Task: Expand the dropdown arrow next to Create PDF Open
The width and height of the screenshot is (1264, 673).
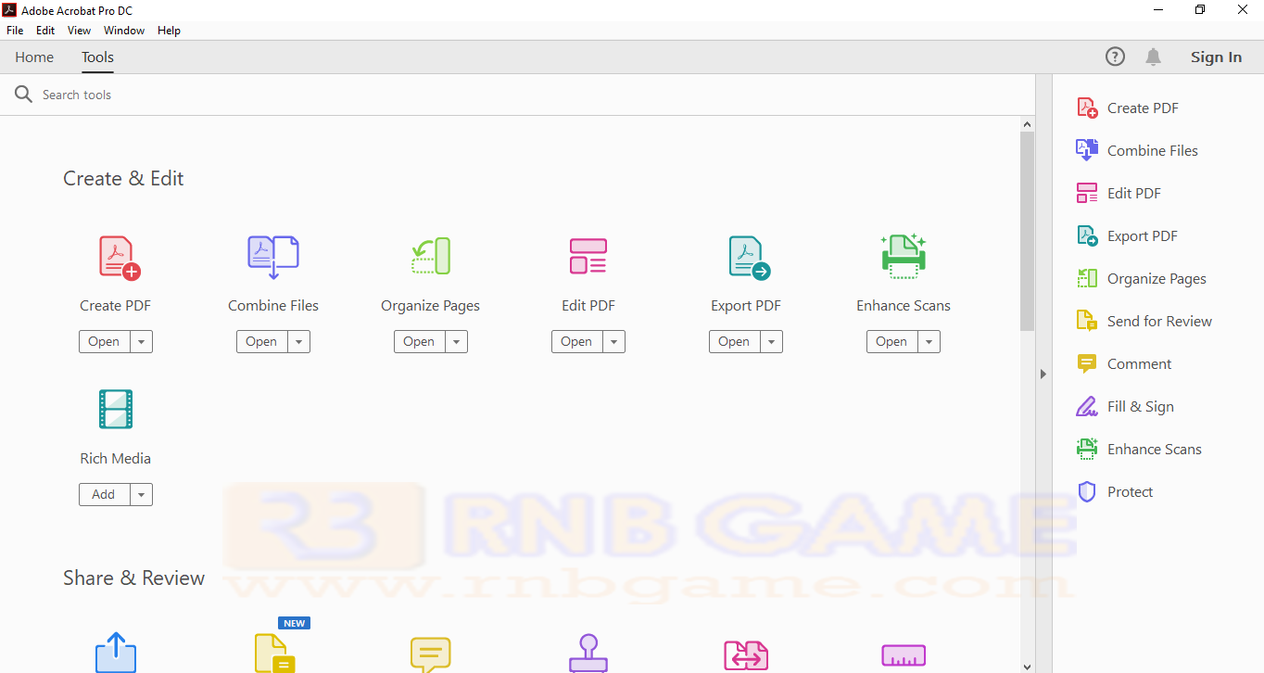Action: [141, 341]
